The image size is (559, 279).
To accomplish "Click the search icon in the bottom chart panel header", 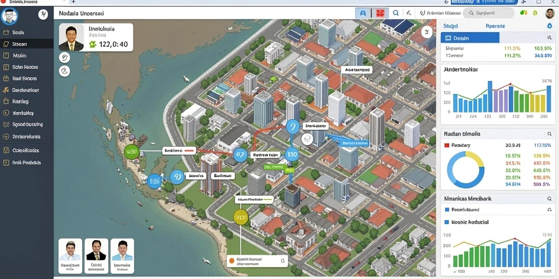I will [549, 198].
